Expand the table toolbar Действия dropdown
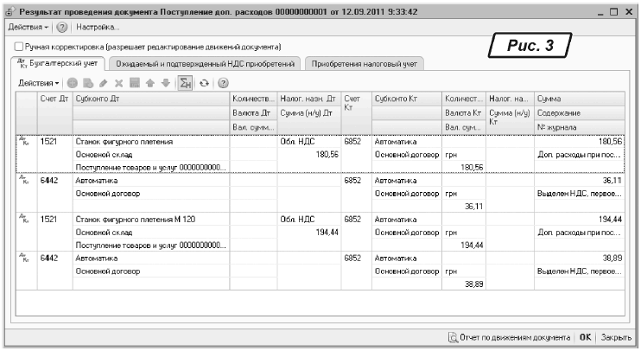Image resolution: width=641 pixels, height=351 pixels. coord(40,84)
